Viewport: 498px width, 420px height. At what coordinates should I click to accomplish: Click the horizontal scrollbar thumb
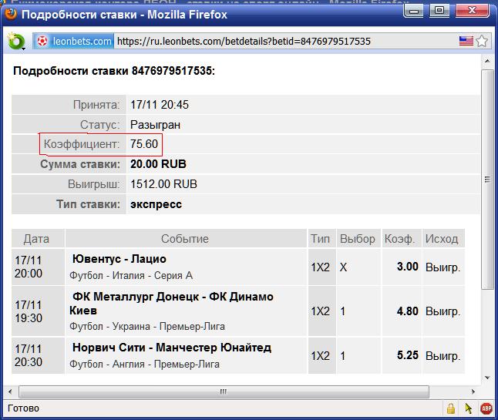click(x=224, y=391)
